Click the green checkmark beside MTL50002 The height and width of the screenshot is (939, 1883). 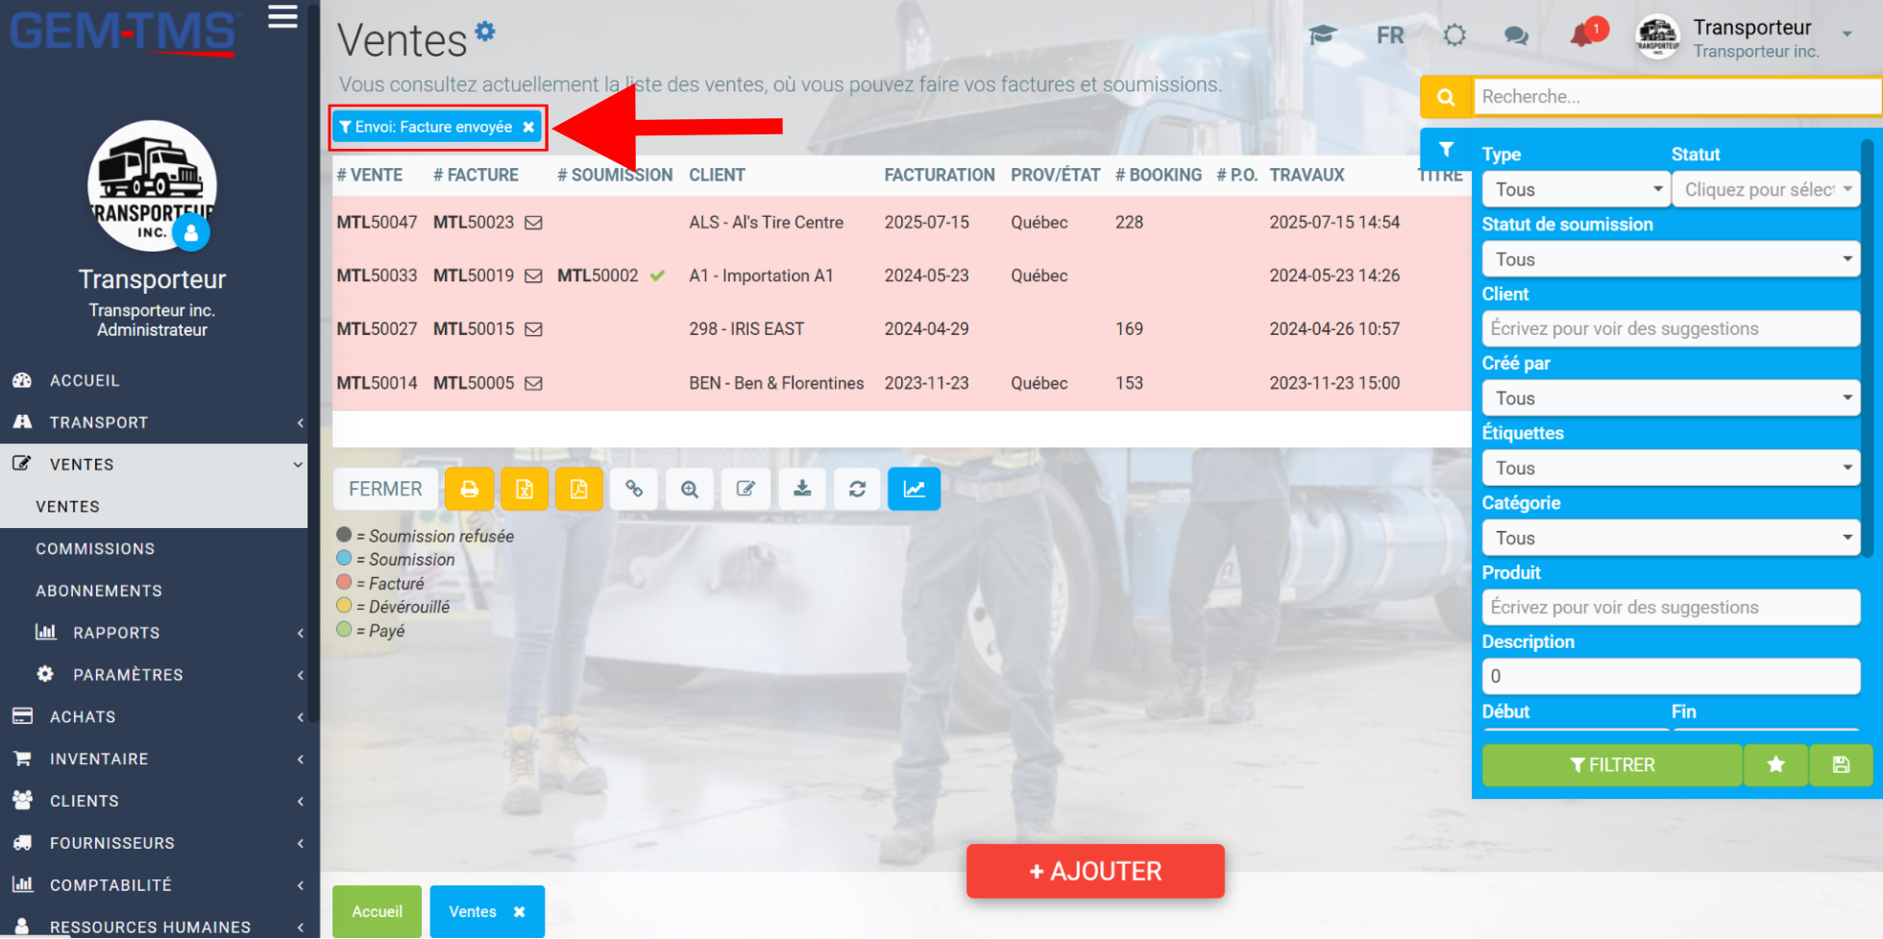(x=657, y=277)
